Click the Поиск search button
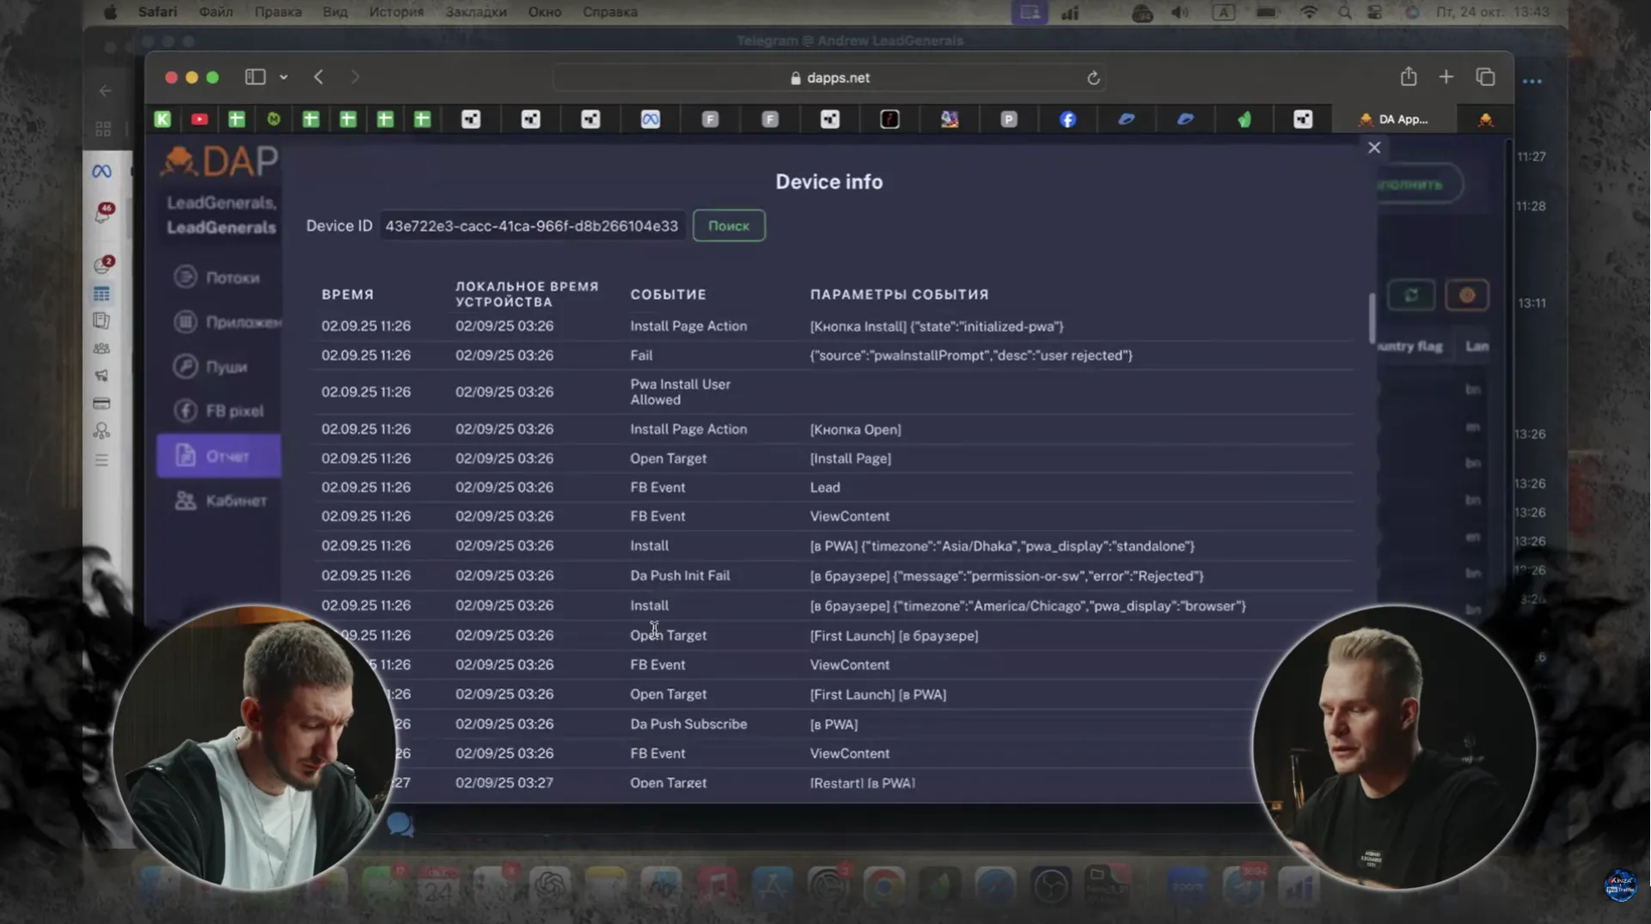Viewport: 1651px width, 924px height. click(x=729, y=226)
